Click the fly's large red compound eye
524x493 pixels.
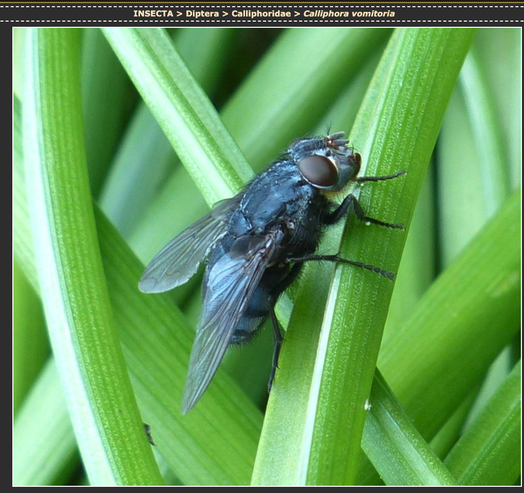[319, 171]
